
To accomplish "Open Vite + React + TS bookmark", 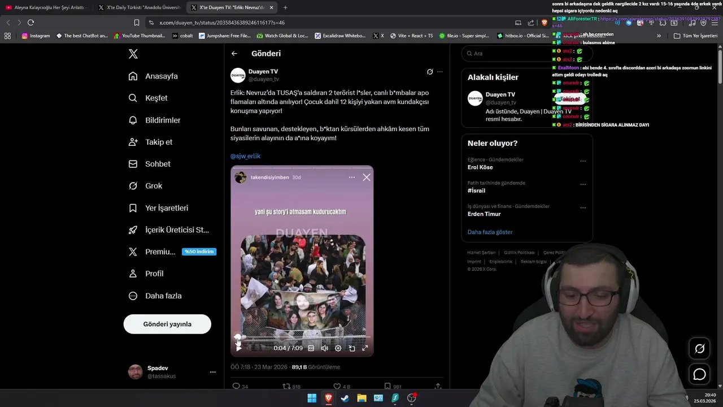I will coord(411,36).
